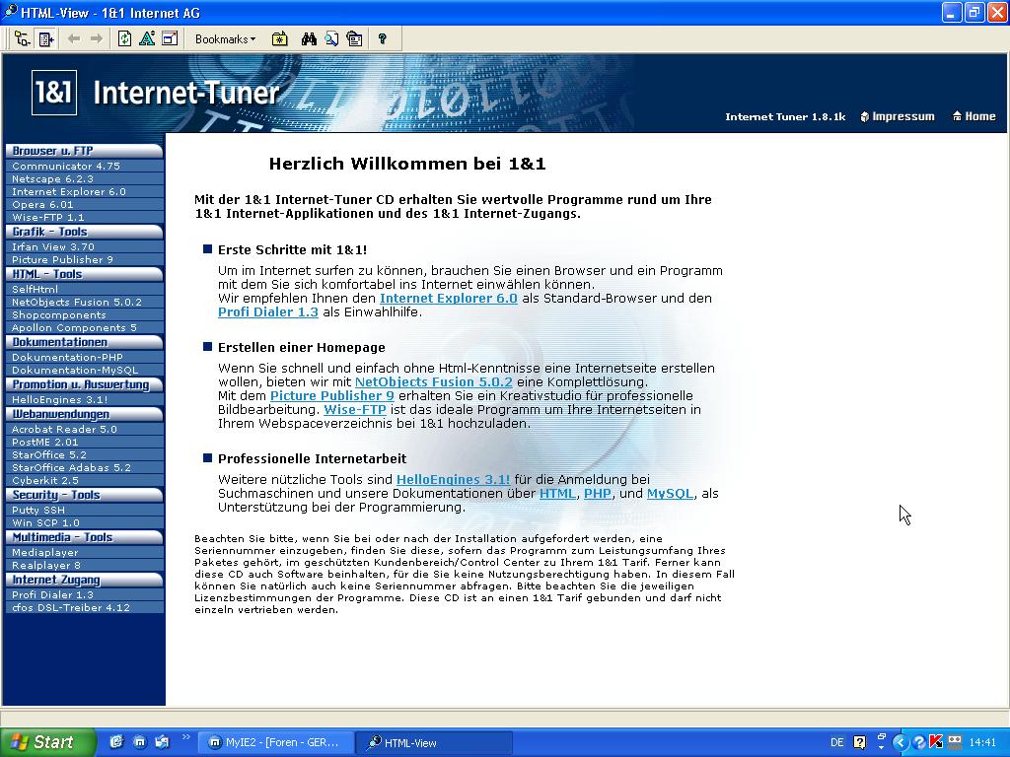This screenshot has width=1010, height=757.
Task: Select Webanwendungen sidebar heading
Action: click(x=84, y=415)
